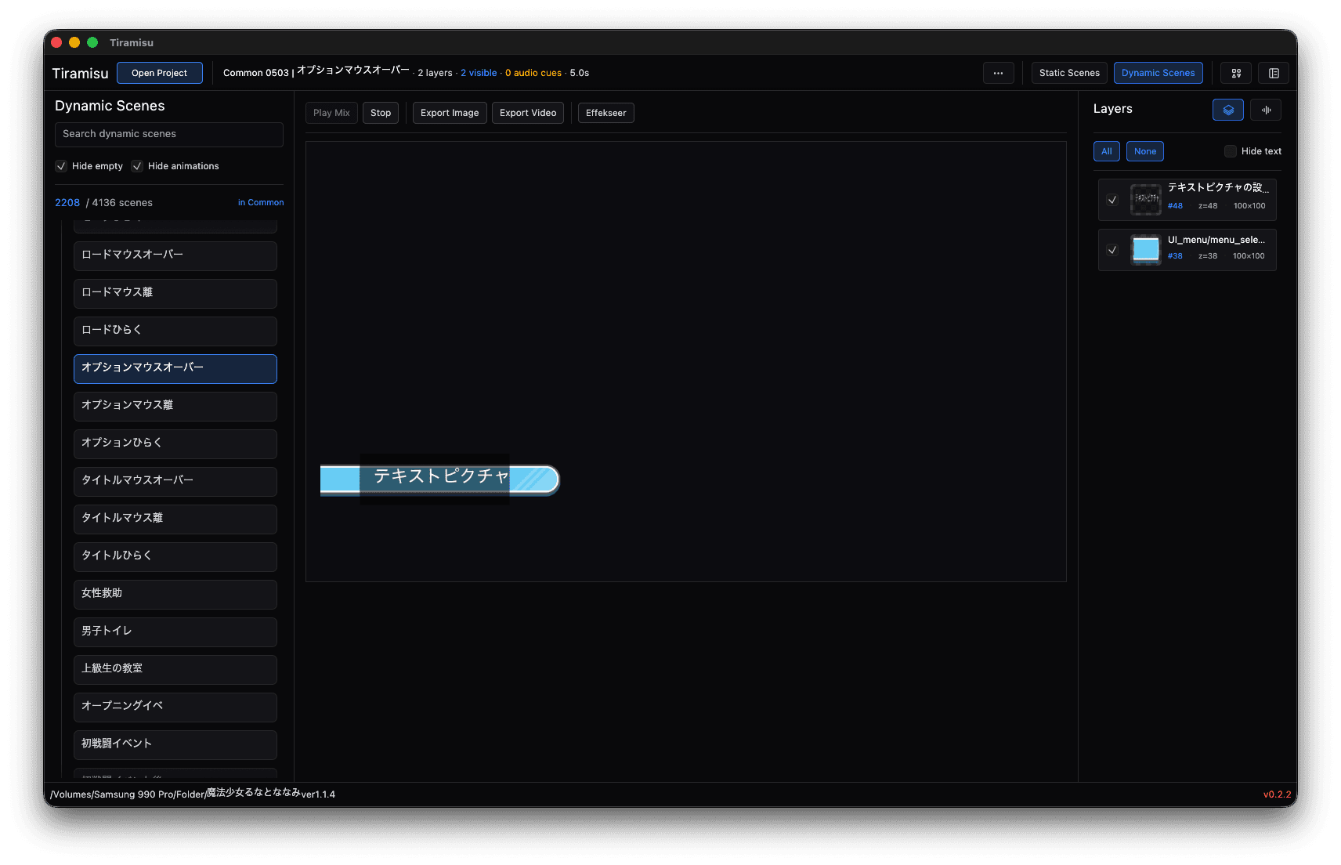The height and width of the screenshot is (865, 1341).
Task: Click the Export Video button
Action: pyautogui.click(x=528, y=113)
